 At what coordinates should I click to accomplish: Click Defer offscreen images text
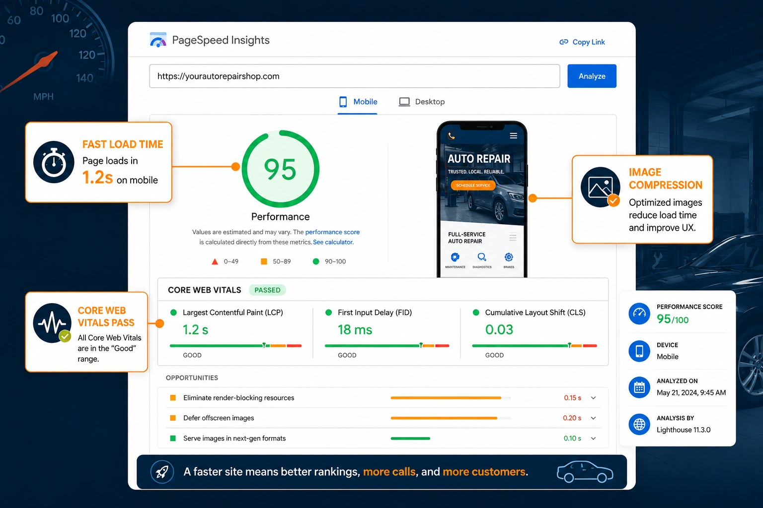coord(219,418)
